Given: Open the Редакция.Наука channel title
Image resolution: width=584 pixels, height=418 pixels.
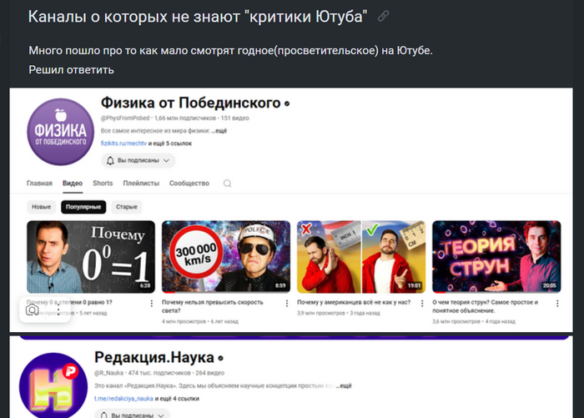Looking at the screenshot, I should [x=154, y=358].
